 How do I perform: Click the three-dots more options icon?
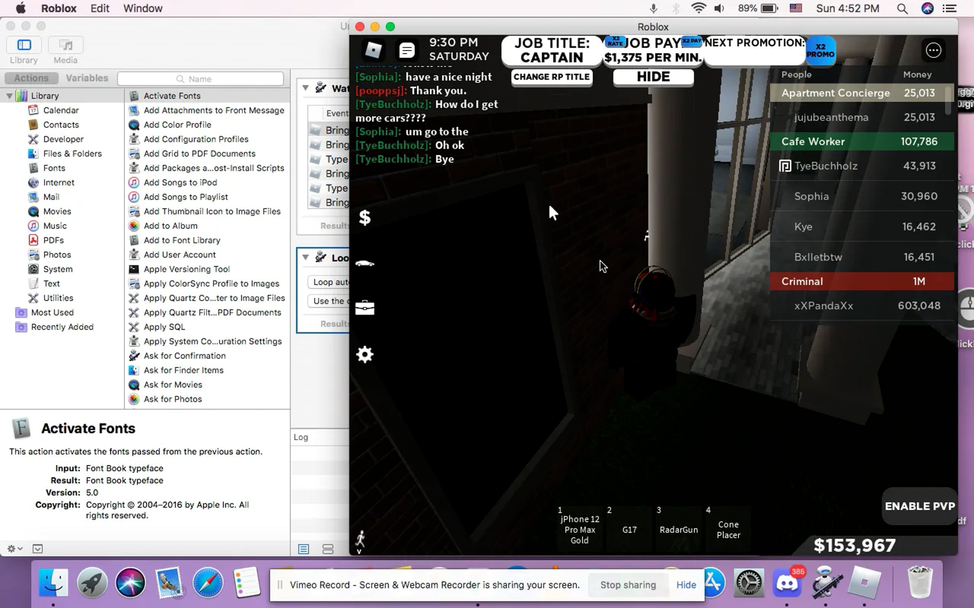[x=933, y=50]
